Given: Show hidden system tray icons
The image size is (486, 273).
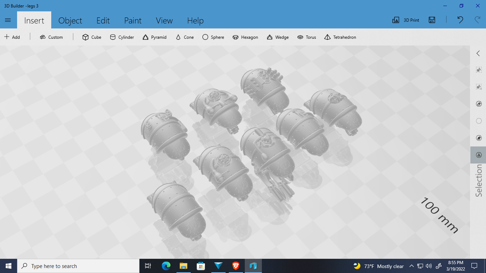Looking at the screenshot, I should pyautogui.click(x=412, y=266).
